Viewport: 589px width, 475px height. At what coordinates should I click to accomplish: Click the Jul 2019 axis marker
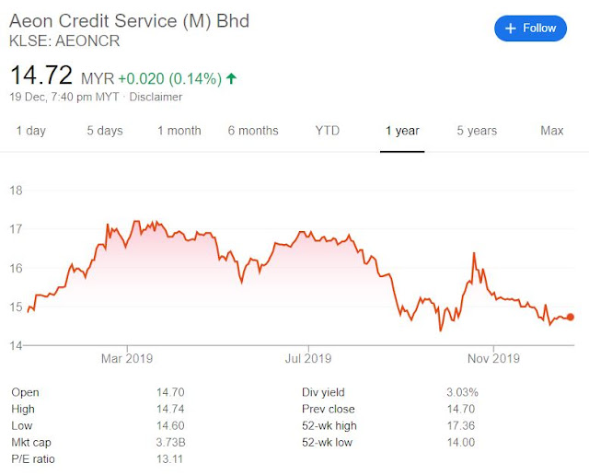coord(308,358)
